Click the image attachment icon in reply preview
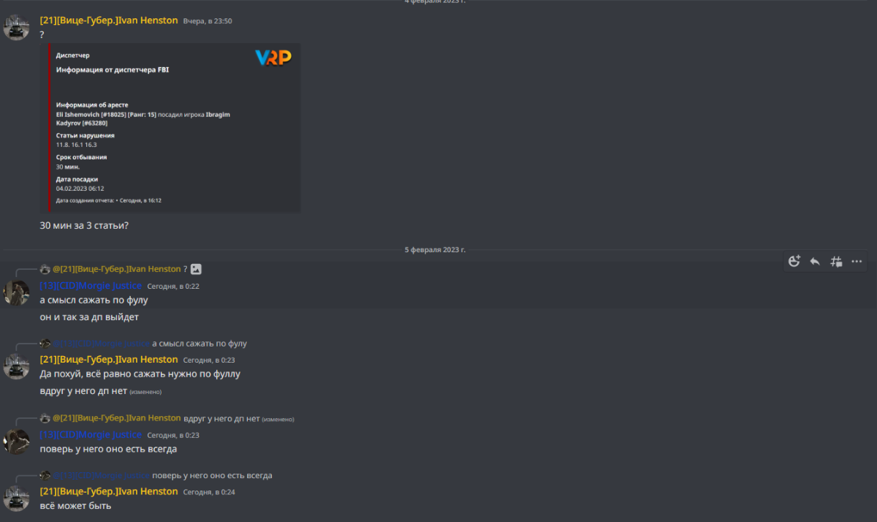The width and height of the screenshot is (877, 522). pyautogui.click(x=196, y=269)
